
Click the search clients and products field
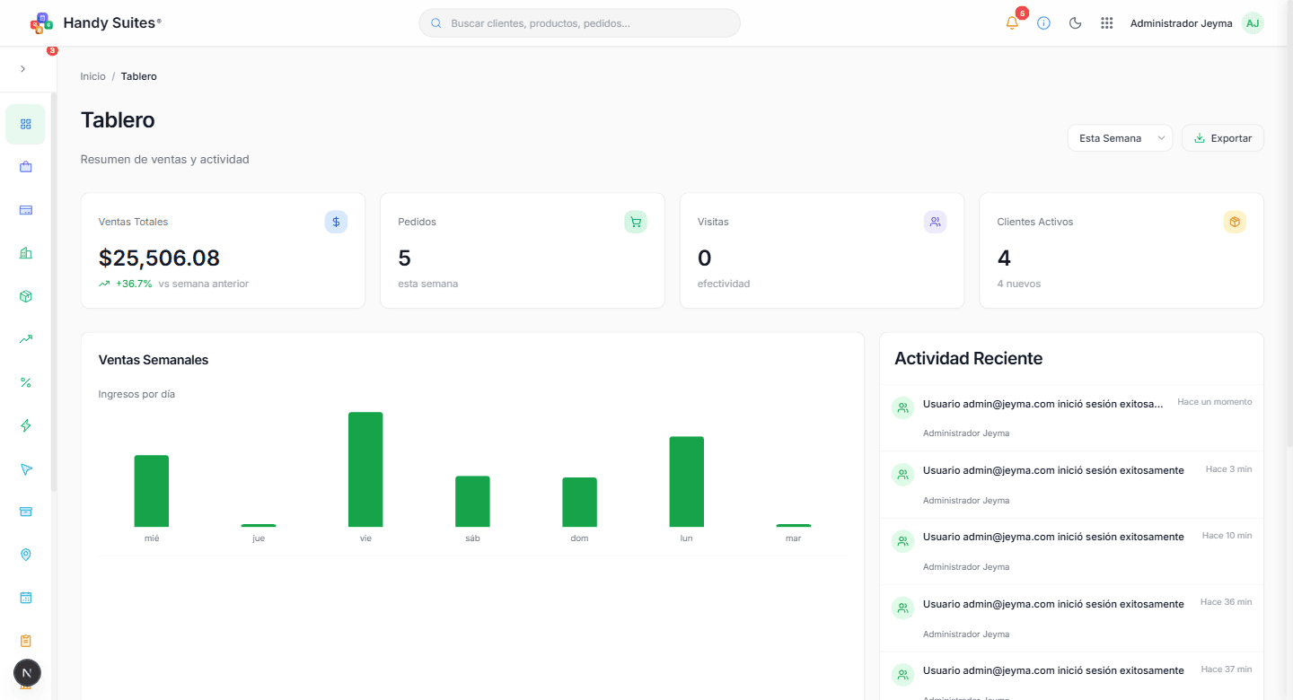click(579, 22)
